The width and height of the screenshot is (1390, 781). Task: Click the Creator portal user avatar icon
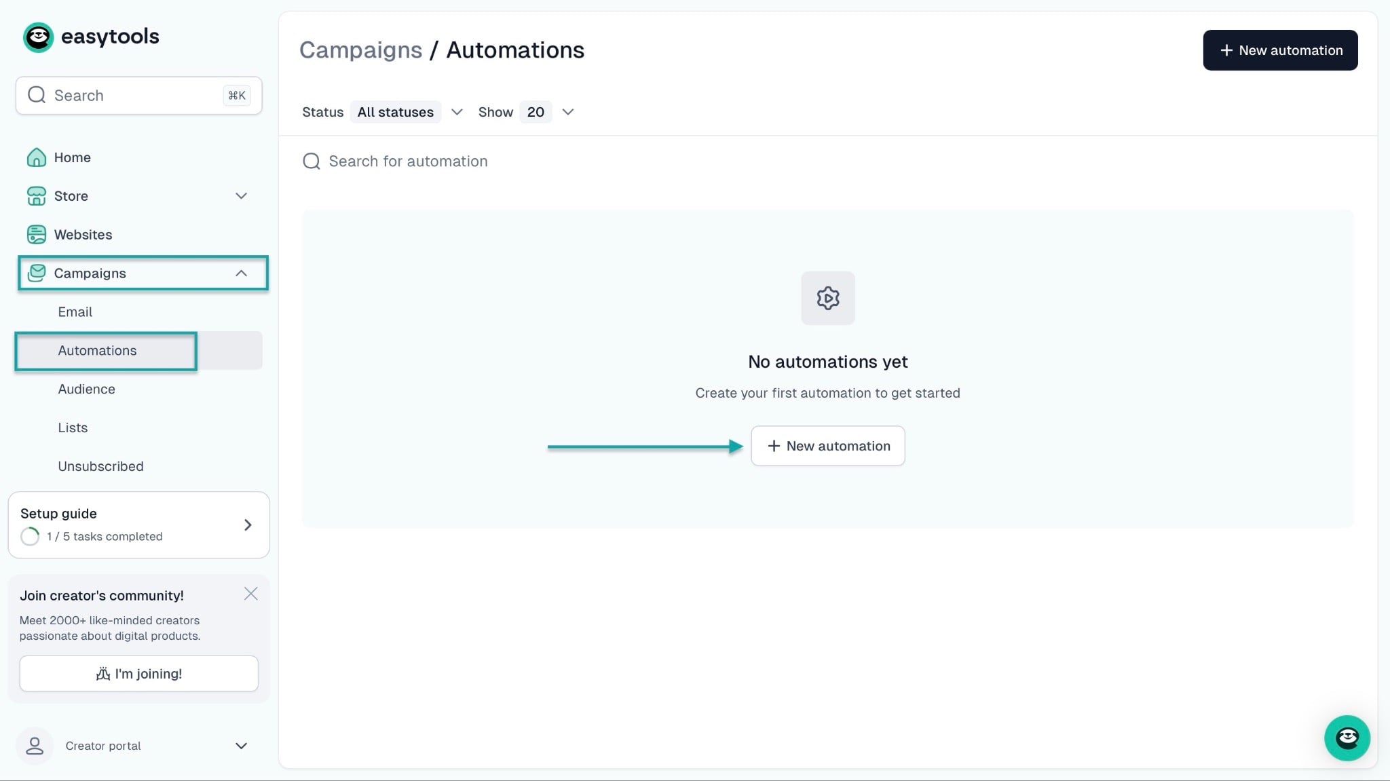click(x=35, y=746)
